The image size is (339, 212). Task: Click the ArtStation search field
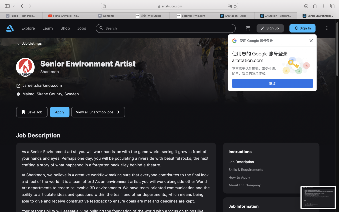tap(166, 28)
